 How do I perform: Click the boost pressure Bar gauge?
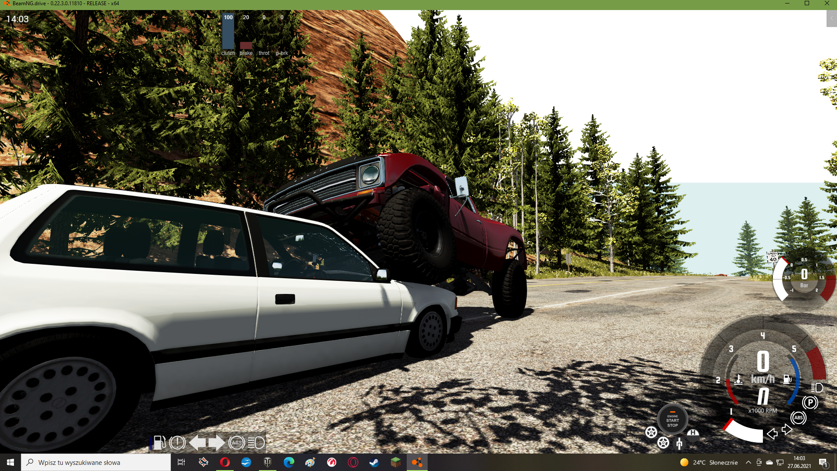tap(803, 279)
